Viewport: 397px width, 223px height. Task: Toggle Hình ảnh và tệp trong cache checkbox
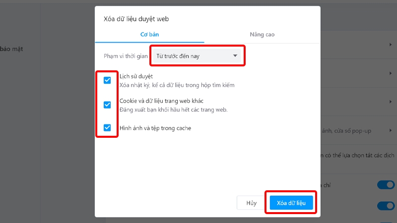coord(107,128)
